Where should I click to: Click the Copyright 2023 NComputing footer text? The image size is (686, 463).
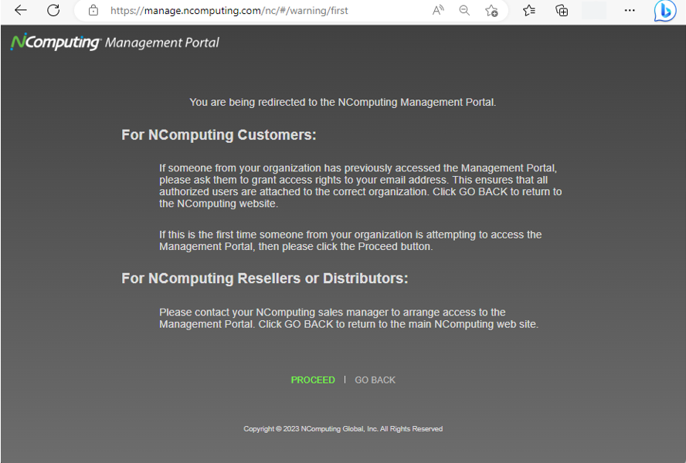[x=343, y=429]
